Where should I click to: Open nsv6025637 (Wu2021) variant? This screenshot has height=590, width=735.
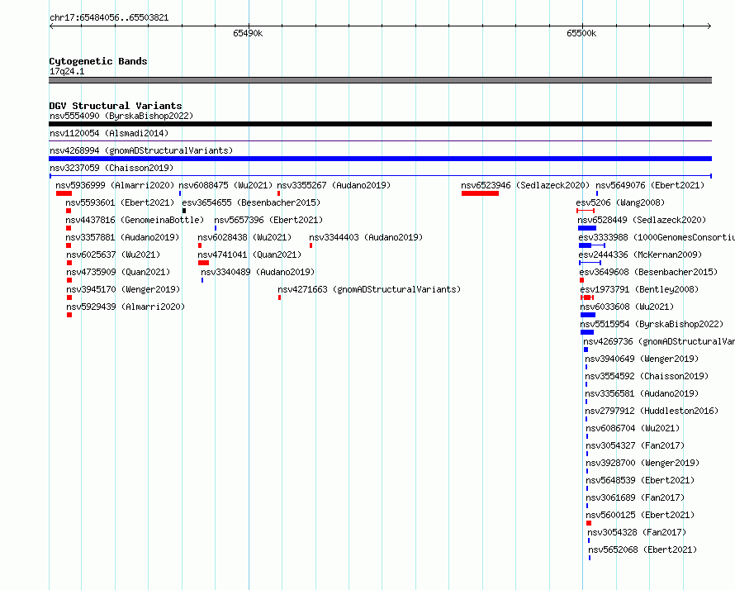pyautogui.click(x=113, y=255)
